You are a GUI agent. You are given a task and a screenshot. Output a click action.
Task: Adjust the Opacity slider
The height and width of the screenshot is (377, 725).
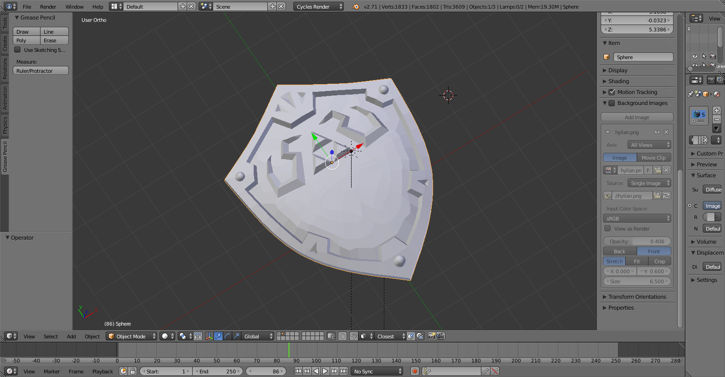tap(637, 241)
